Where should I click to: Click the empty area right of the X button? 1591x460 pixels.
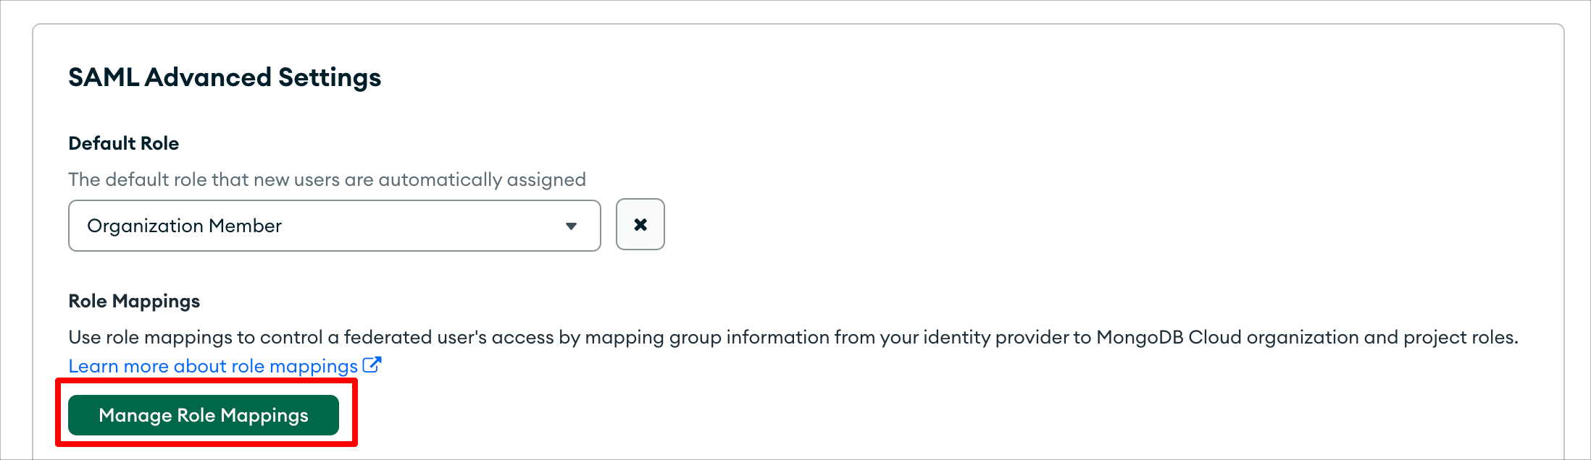coord(1087,225)
